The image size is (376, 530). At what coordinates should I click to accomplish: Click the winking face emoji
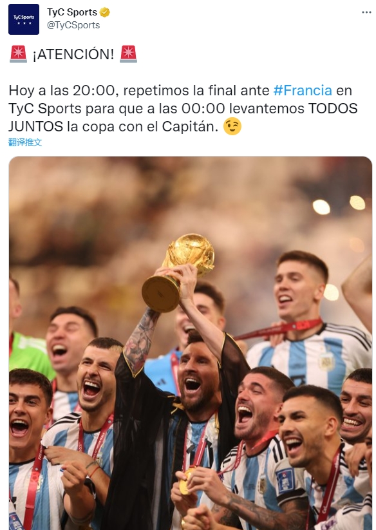tap(232, 126)
